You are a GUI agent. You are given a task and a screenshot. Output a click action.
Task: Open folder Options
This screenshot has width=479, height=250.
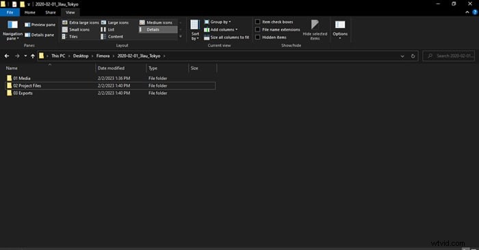tap(340, 30)
